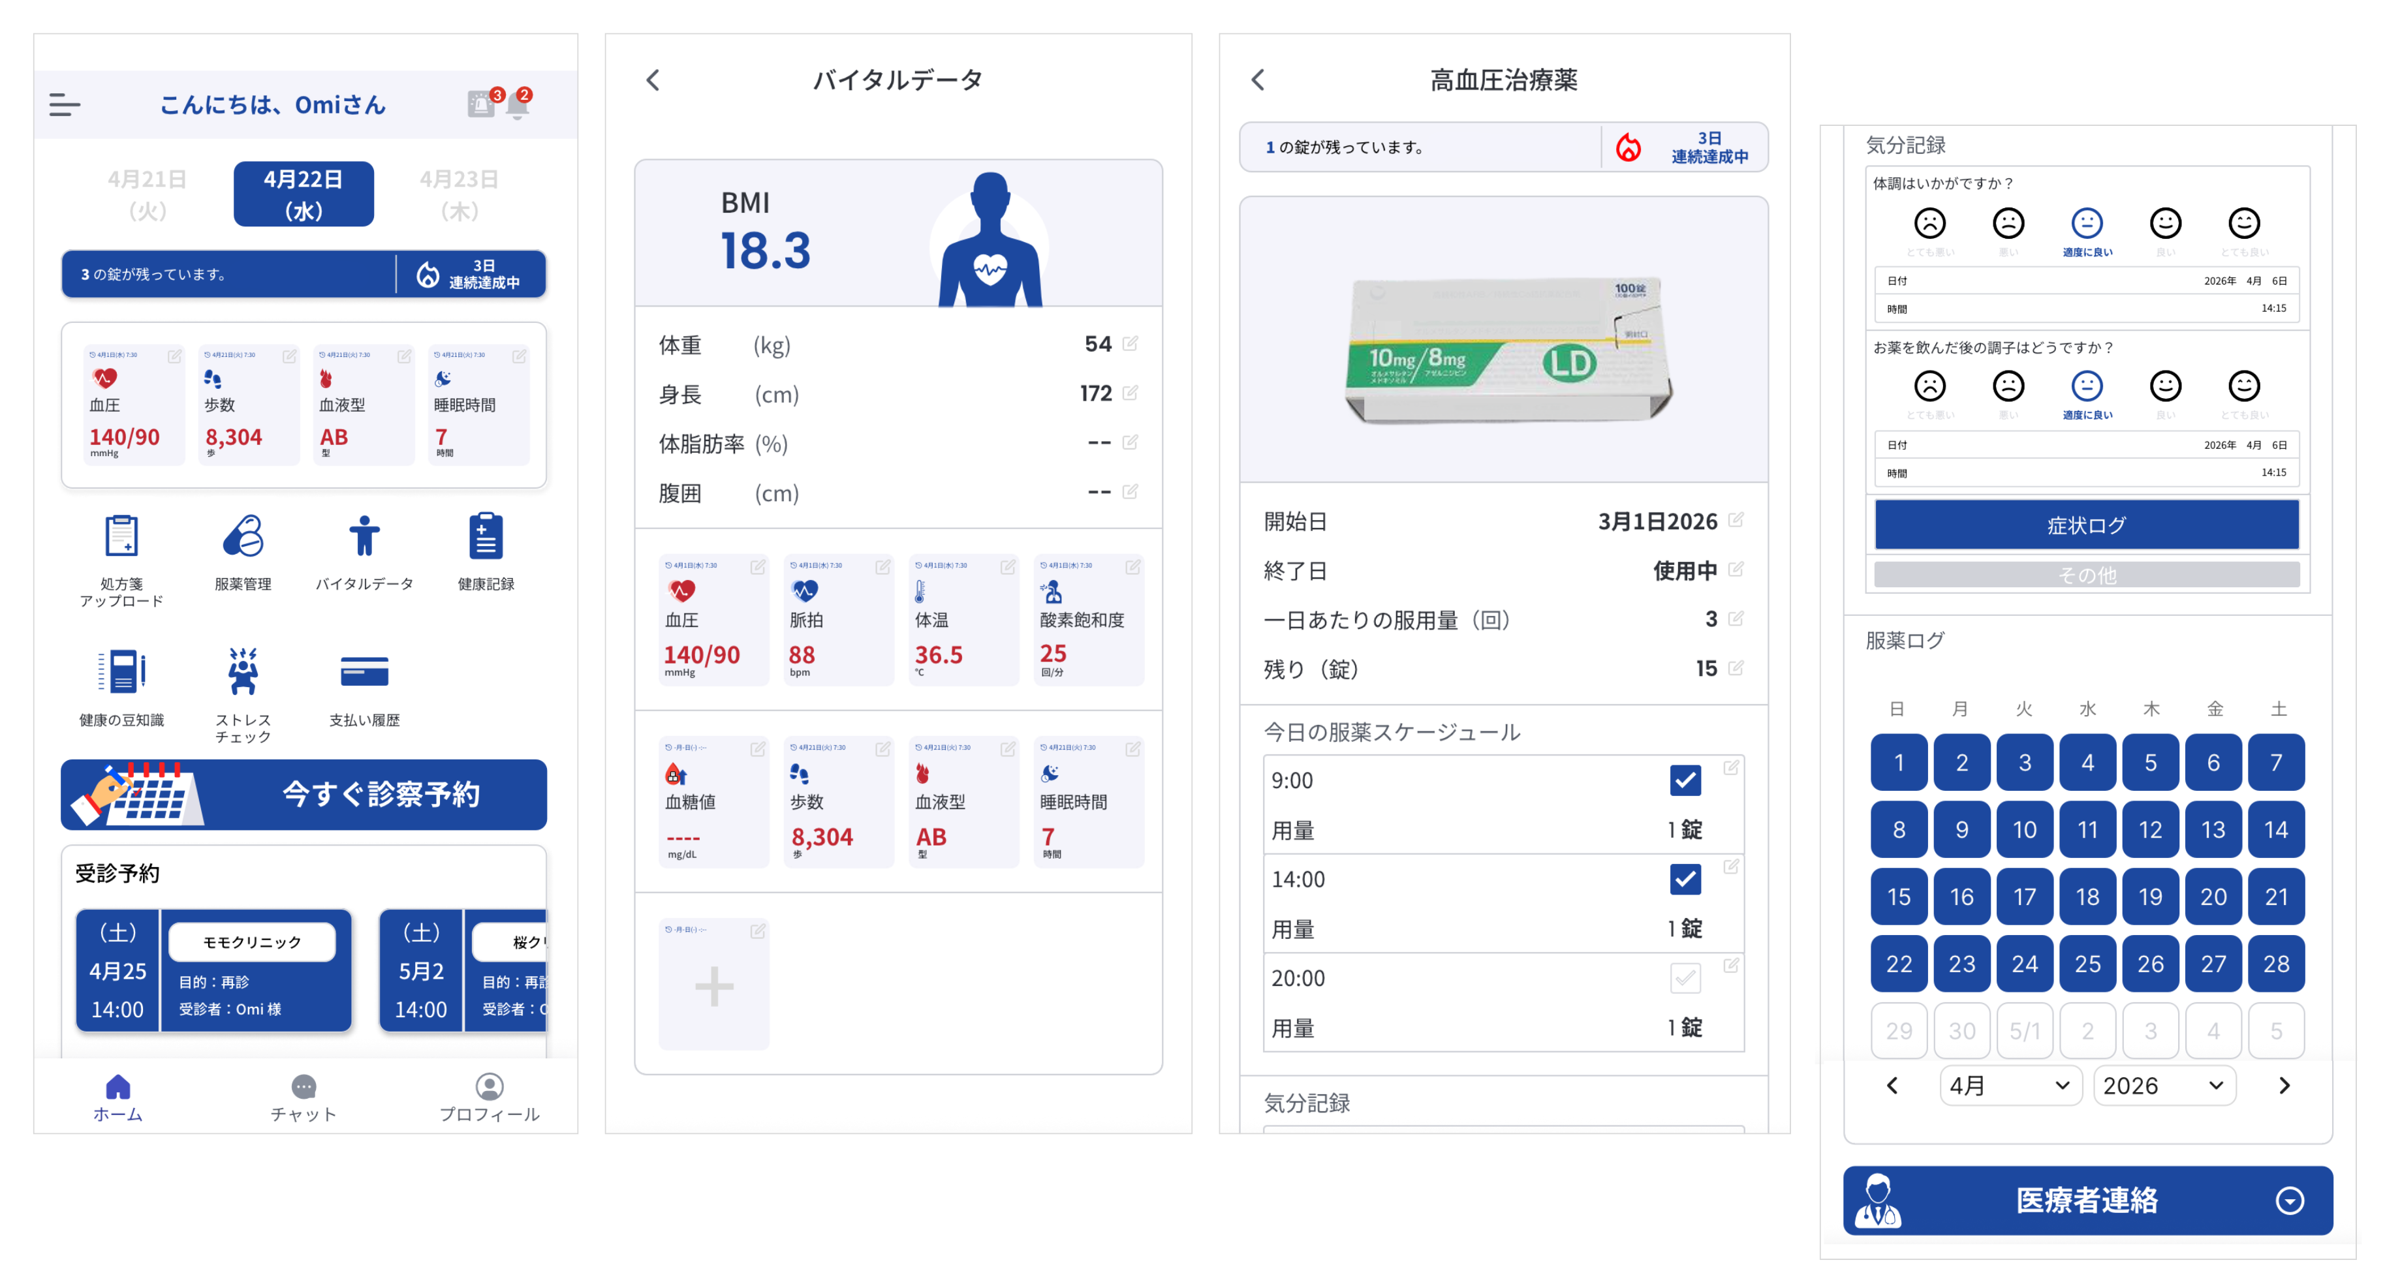Expand the 医療者連絡 panel
This screenshot has height=1288, width=2385.
(2290, 1200)
